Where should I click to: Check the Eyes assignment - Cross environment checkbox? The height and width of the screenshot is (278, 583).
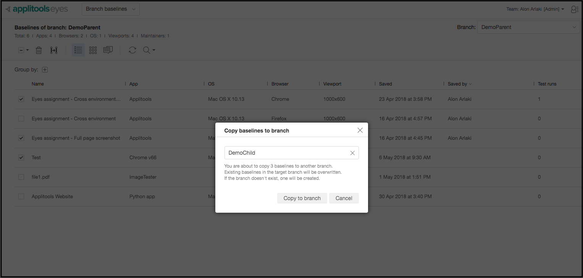21,118
